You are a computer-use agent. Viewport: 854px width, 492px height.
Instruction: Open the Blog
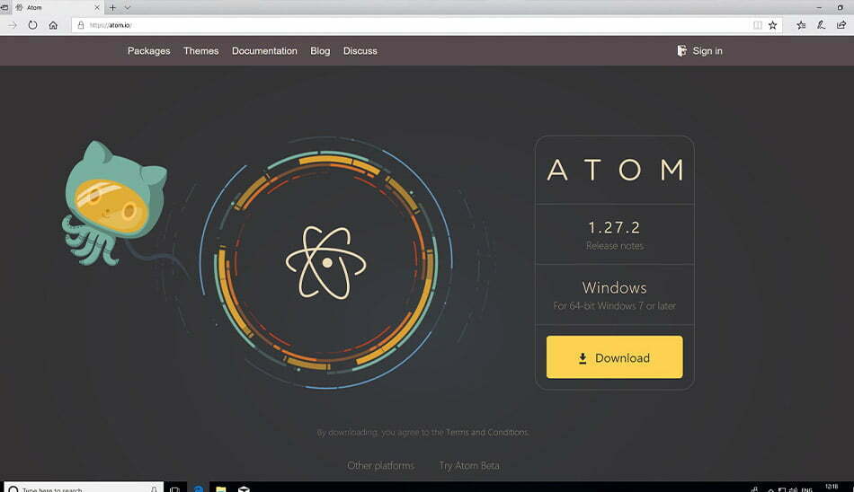pos(320,50)
